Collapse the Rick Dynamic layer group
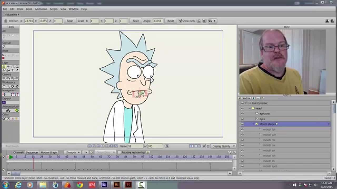Viewport: 337px width, 189px height. 246,103
